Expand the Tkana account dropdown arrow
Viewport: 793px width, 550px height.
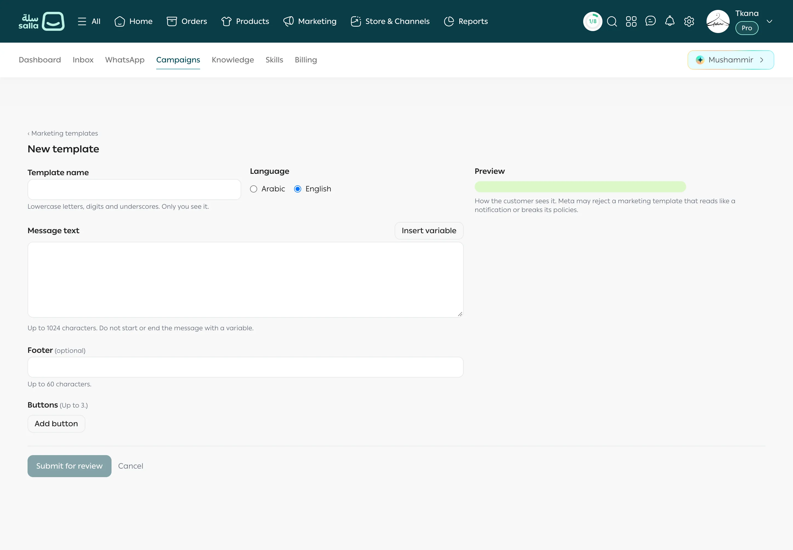(770, 21)
